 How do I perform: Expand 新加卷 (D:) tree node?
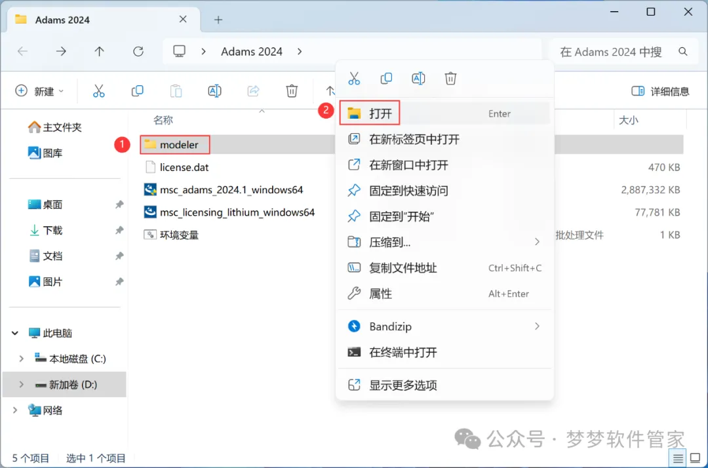pyautogui.click(x=21, y=385)
